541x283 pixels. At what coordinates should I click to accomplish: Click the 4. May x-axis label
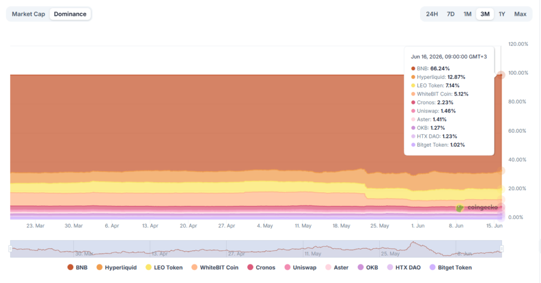tap(265, 226)
